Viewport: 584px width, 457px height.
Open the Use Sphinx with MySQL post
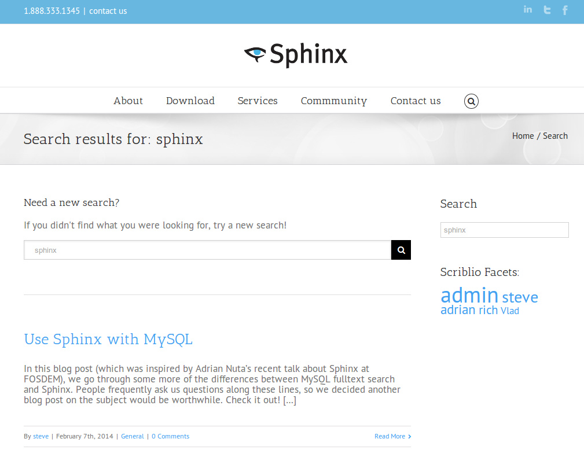coord(108,339)
